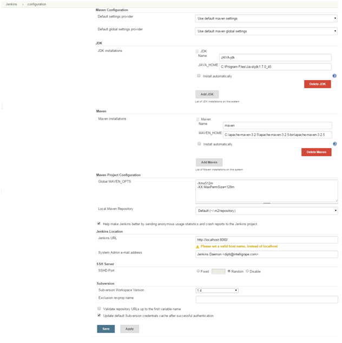
Task: Enable Install automatically for JDK
Action: [199, 76]
